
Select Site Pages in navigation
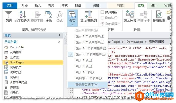coord(33,62)
